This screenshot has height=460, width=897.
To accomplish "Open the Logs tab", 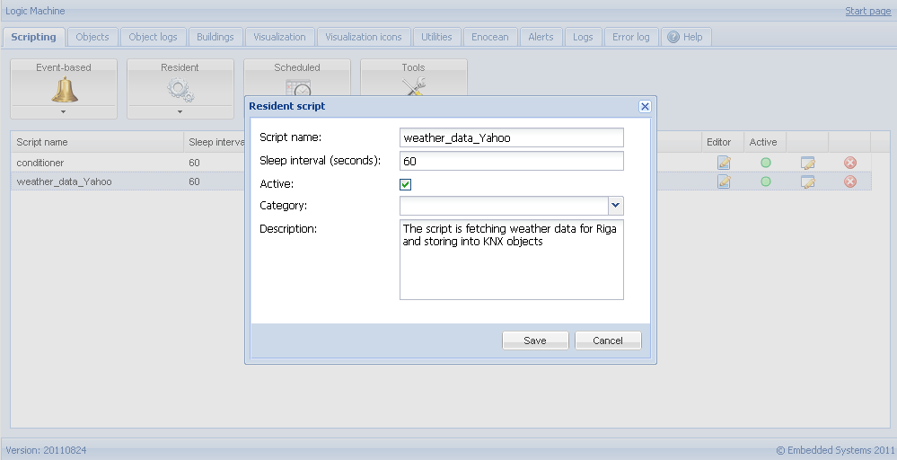I will (x=583, y=37).
